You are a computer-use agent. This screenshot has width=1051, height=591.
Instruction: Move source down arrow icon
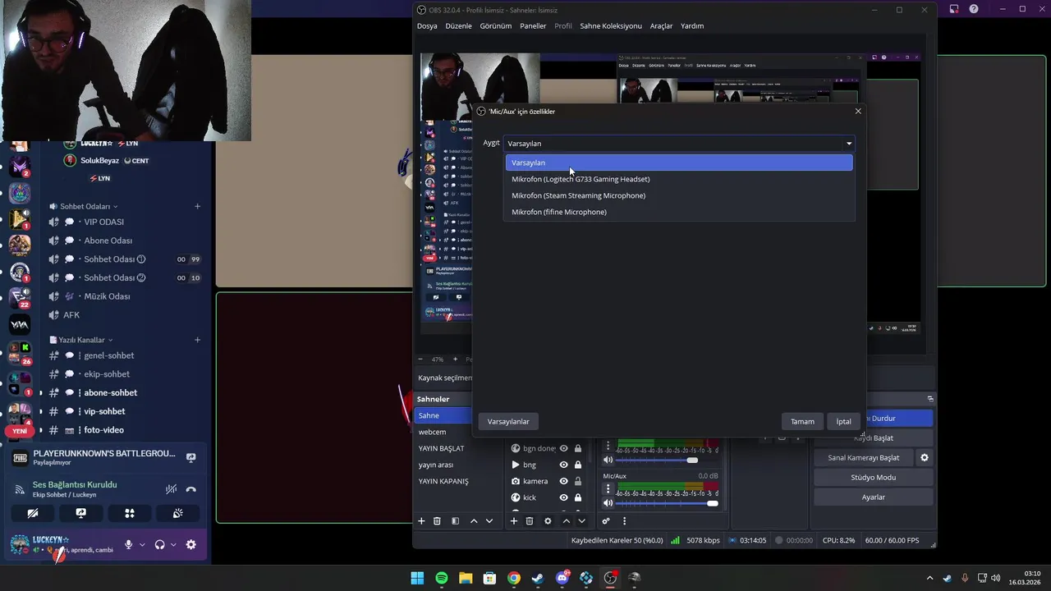point(582,521)
